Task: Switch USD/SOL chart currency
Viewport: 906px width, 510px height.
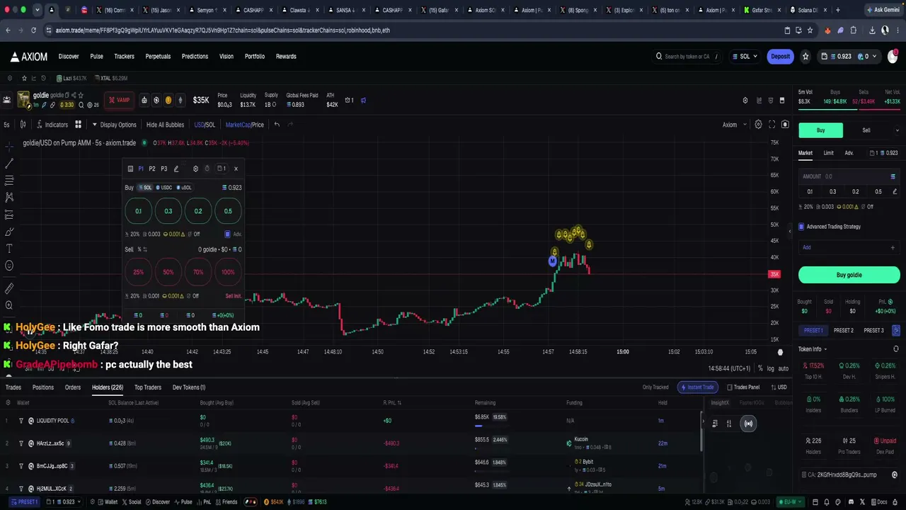Action: click(x=205, y=125)
